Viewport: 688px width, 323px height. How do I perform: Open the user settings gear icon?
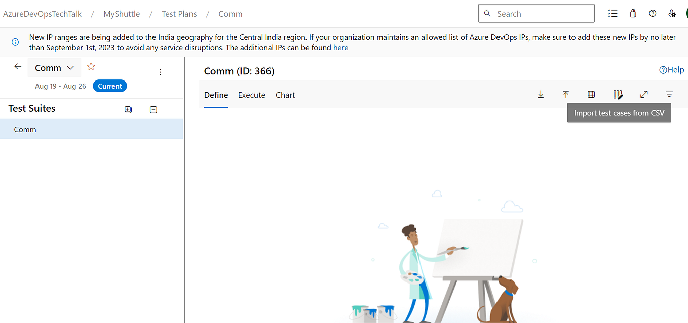pyautogui.click(x=672, y=13)
